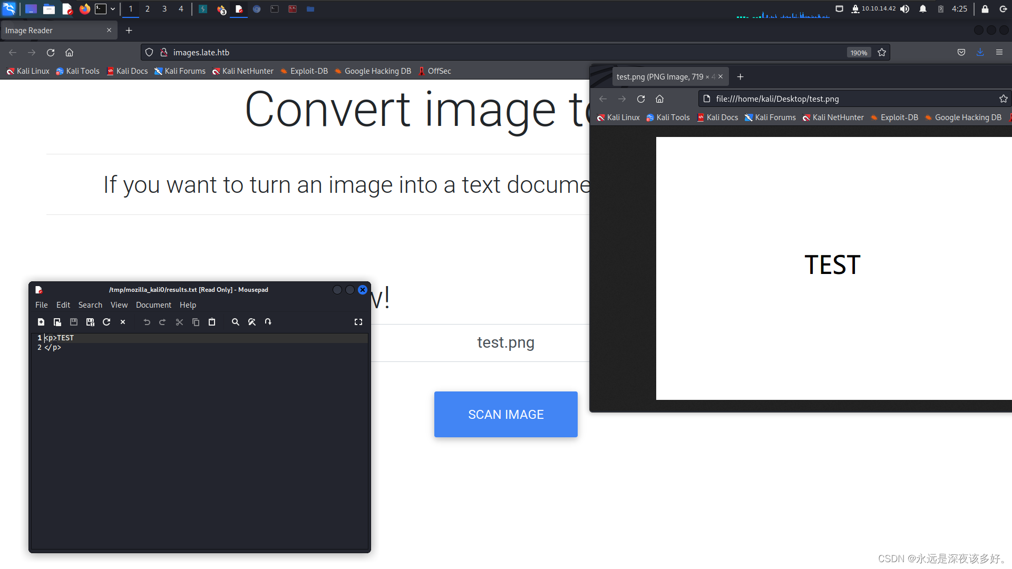Click Find and Replace icon in Mousepad
The width and height of the screenshot is (1012, 569).
(252, 322)
